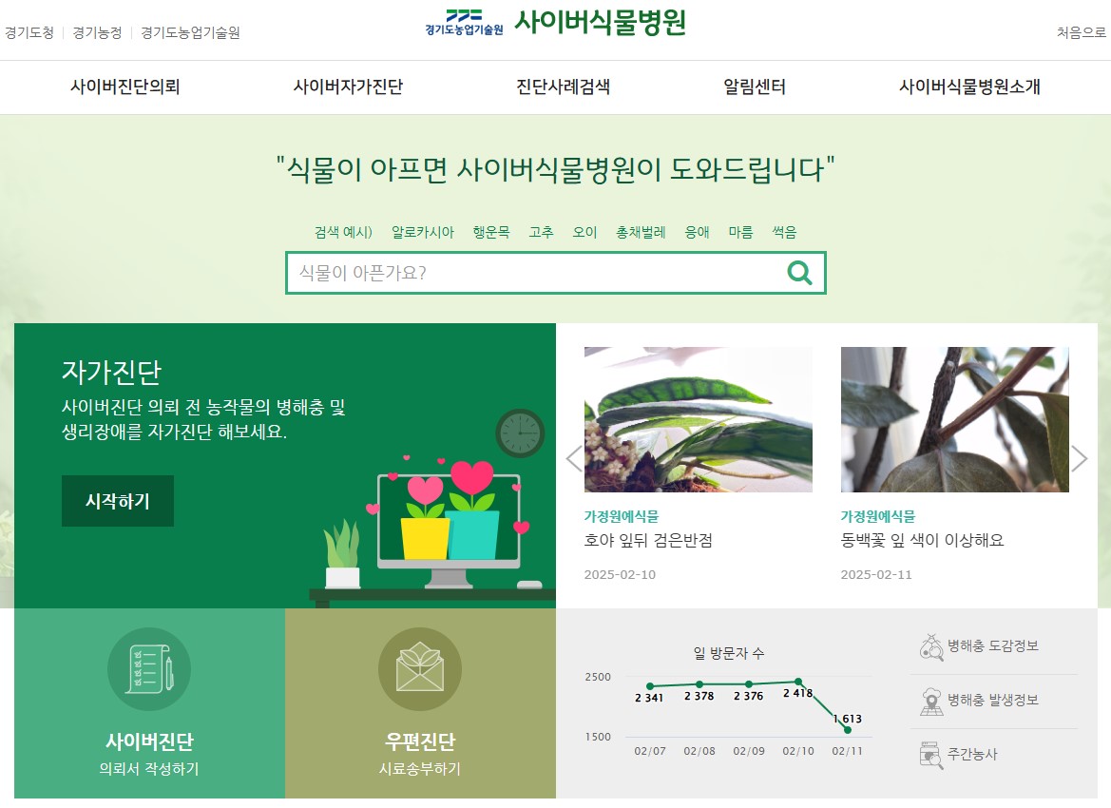Click the 주간농사 search icon

pyautogui.click(x=931, y=755)
